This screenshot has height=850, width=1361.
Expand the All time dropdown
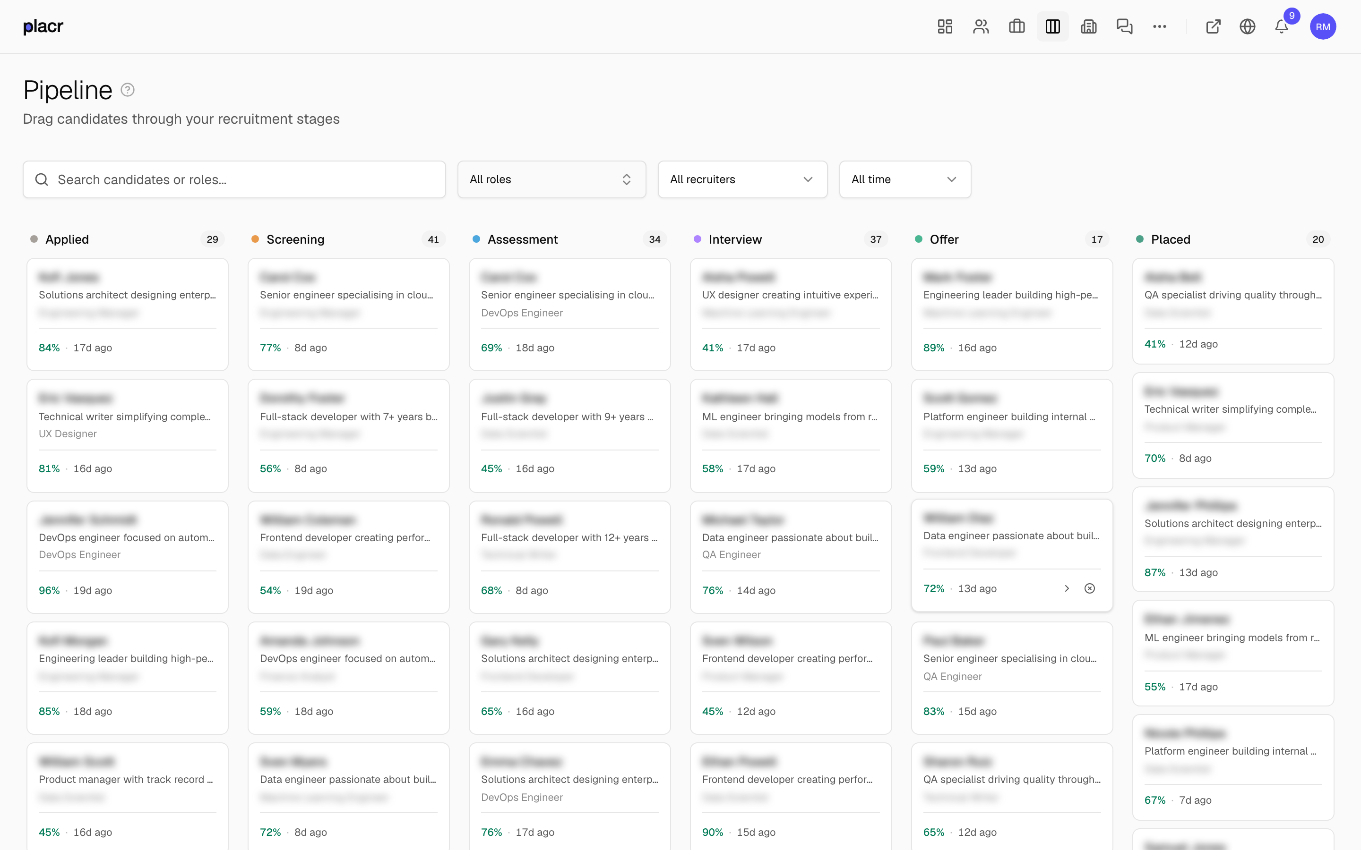click(x=905, y=179)
